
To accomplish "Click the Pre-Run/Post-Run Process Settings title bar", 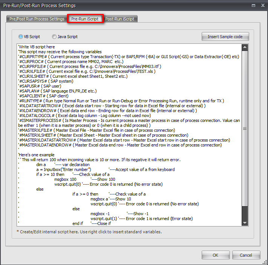I will [113, 5].
